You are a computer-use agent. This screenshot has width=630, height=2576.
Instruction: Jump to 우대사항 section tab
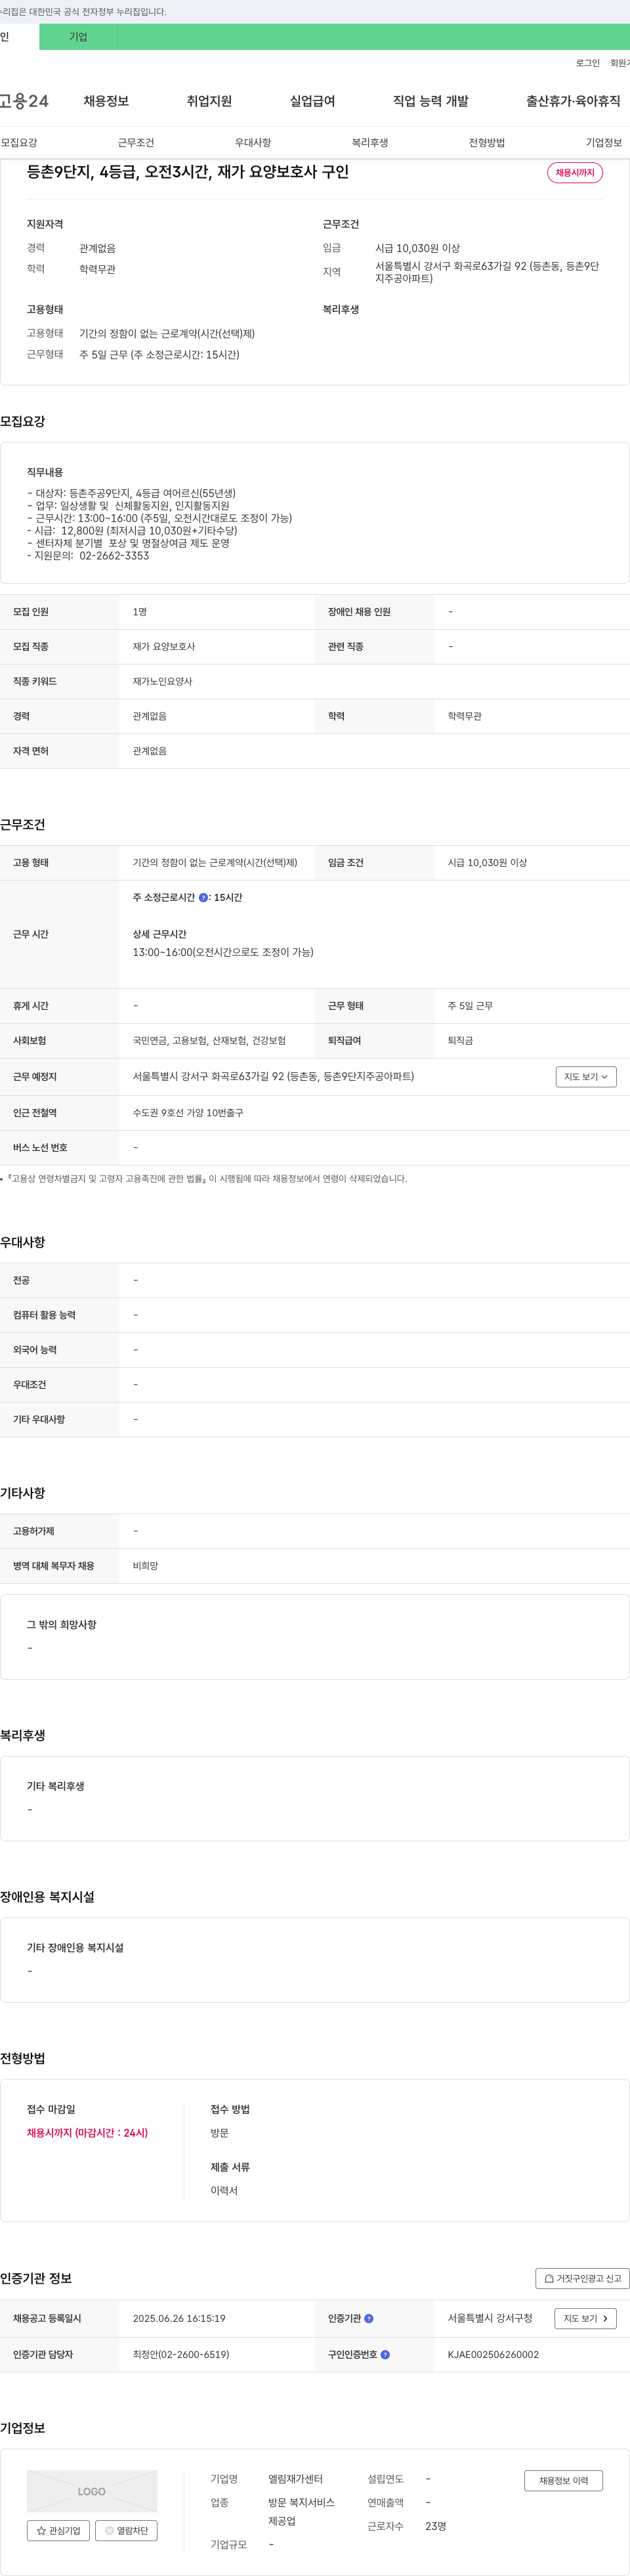(253, 143)
